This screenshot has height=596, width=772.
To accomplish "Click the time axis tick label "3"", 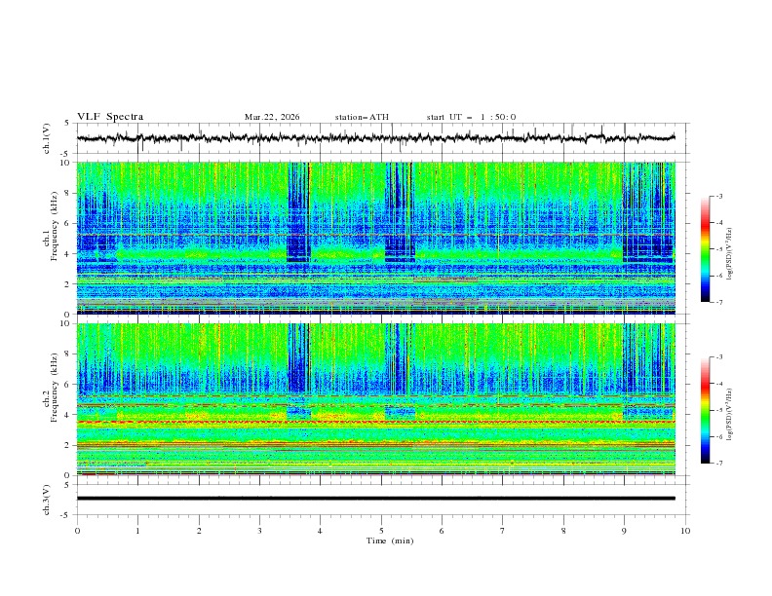I will 259,531.
